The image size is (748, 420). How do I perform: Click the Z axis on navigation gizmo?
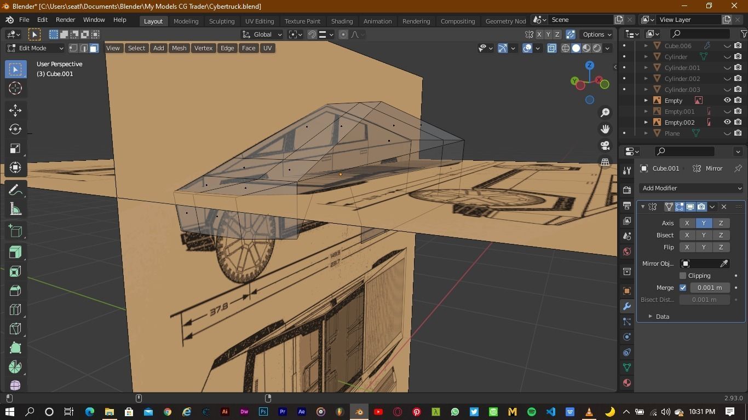click(590, 65)
